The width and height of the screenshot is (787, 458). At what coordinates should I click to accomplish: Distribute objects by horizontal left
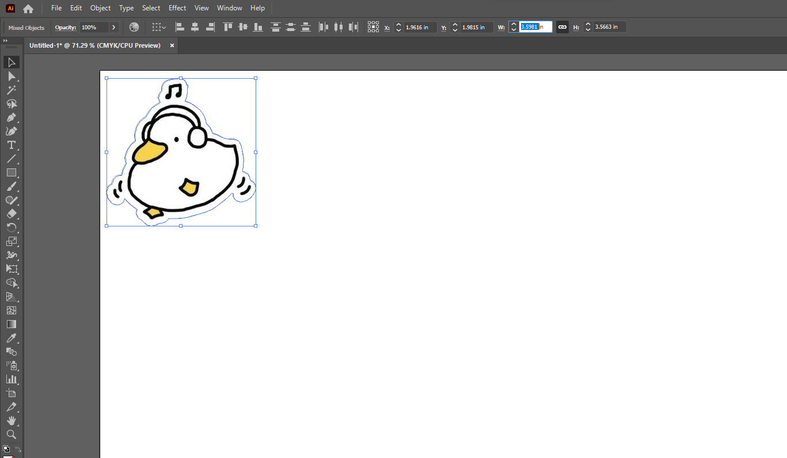pos(324,27)
